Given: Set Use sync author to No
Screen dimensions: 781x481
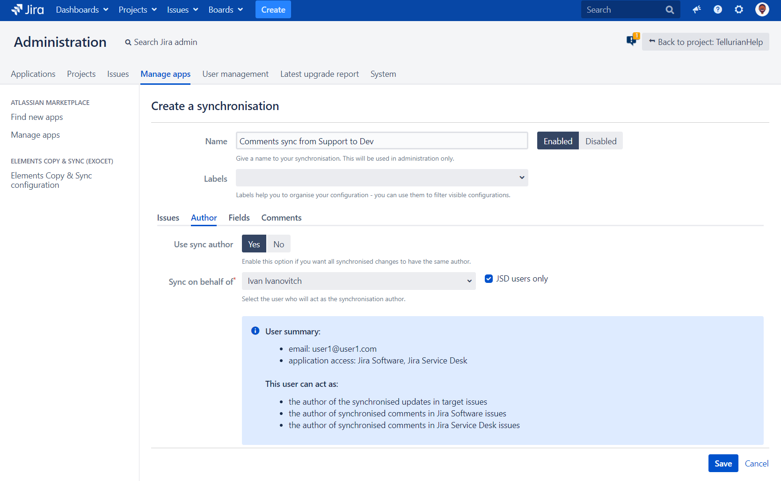Looking at the screenshot, I should tap(278, 244).
